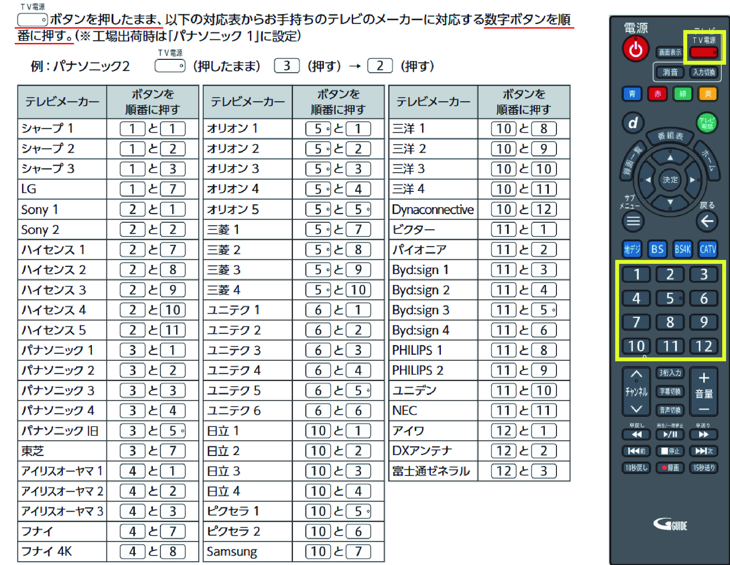
Task: Select the yellow 黄 color button
Action: tap(708, 94)
